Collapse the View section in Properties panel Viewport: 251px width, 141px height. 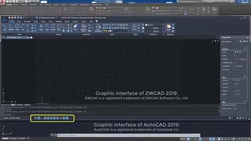point(245,77)
